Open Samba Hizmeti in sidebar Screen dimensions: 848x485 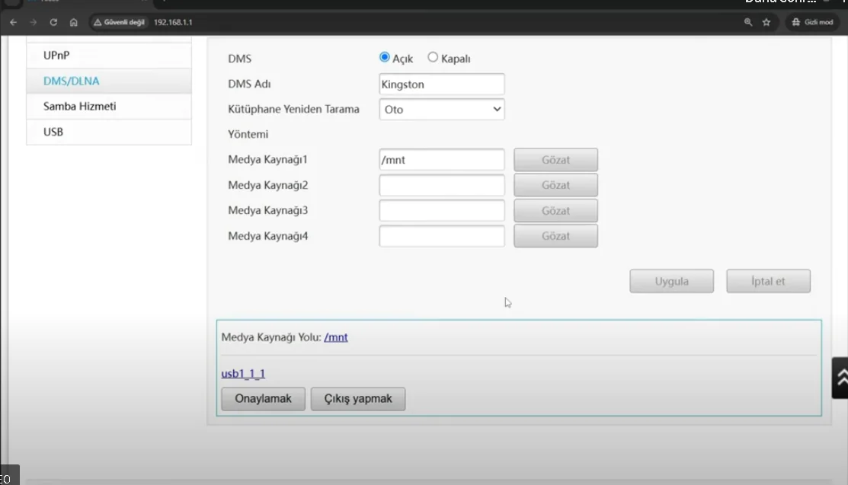click(x=109, y=107)
